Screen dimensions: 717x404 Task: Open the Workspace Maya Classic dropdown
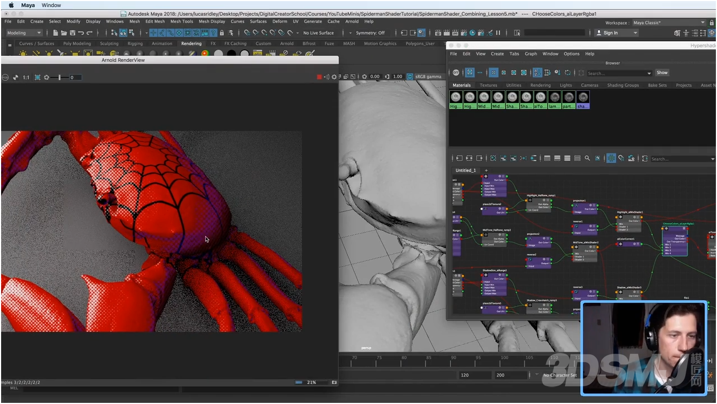[x=669, y=23]
